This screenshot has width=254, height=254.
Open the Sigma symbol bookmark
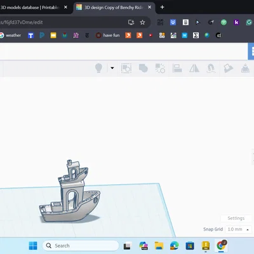196,36
